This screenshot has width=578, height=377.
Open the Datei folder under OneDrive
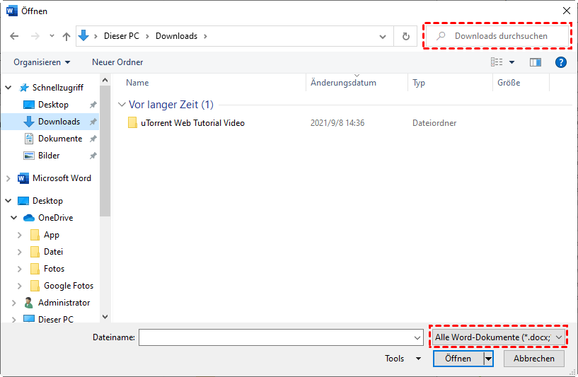[x=53, y=252]
